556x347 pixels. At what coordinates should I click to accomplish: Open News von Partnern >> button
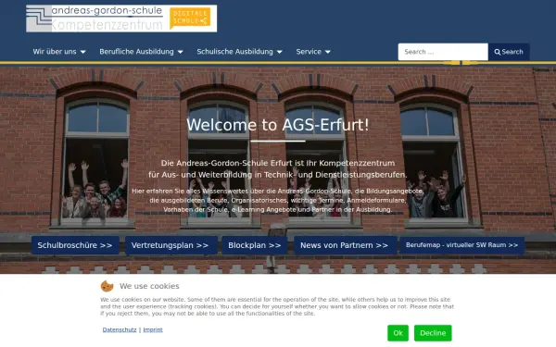coord(345,245)
